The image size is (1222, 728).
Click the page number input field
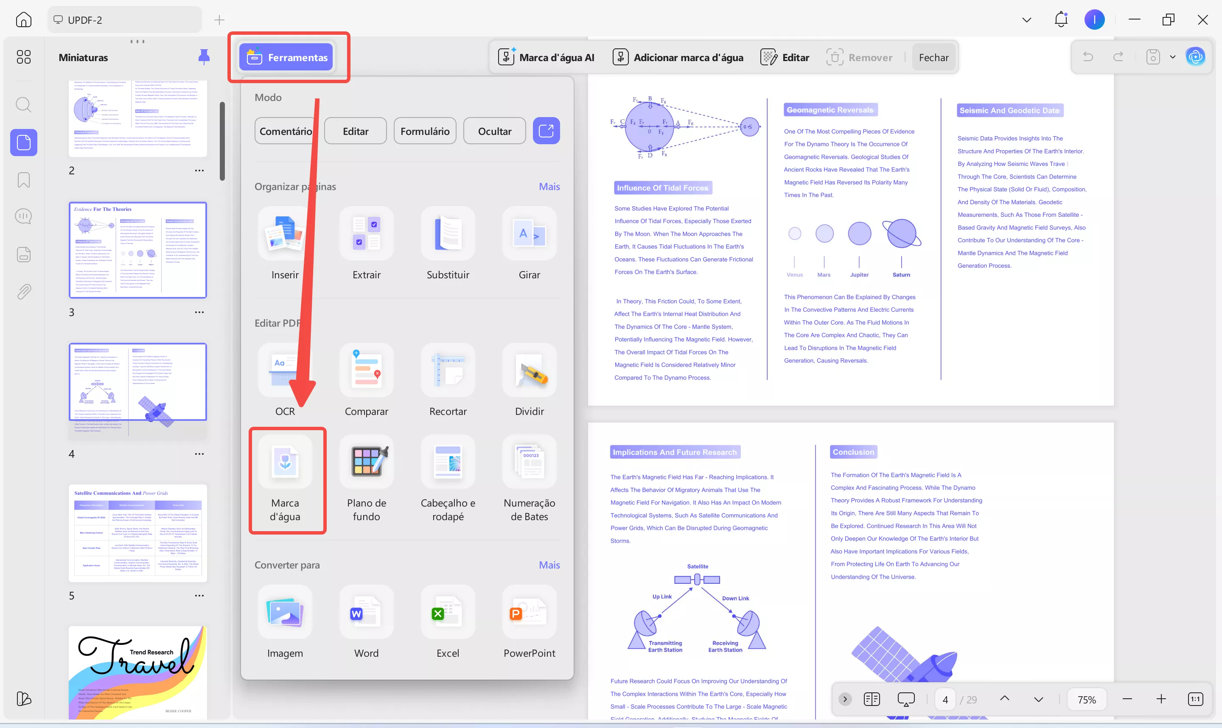coord(945,699)
